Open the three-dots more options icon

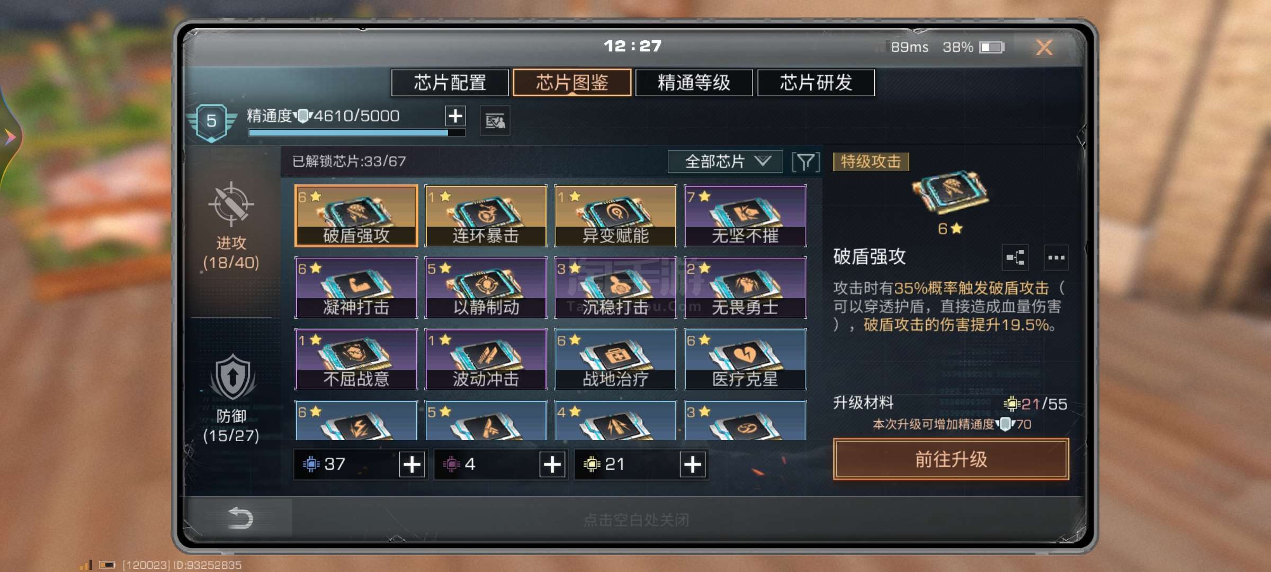point(1056,257)
